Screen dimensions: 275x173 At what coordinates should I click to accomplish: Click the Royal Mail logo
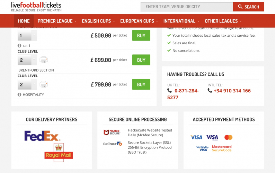59,153
